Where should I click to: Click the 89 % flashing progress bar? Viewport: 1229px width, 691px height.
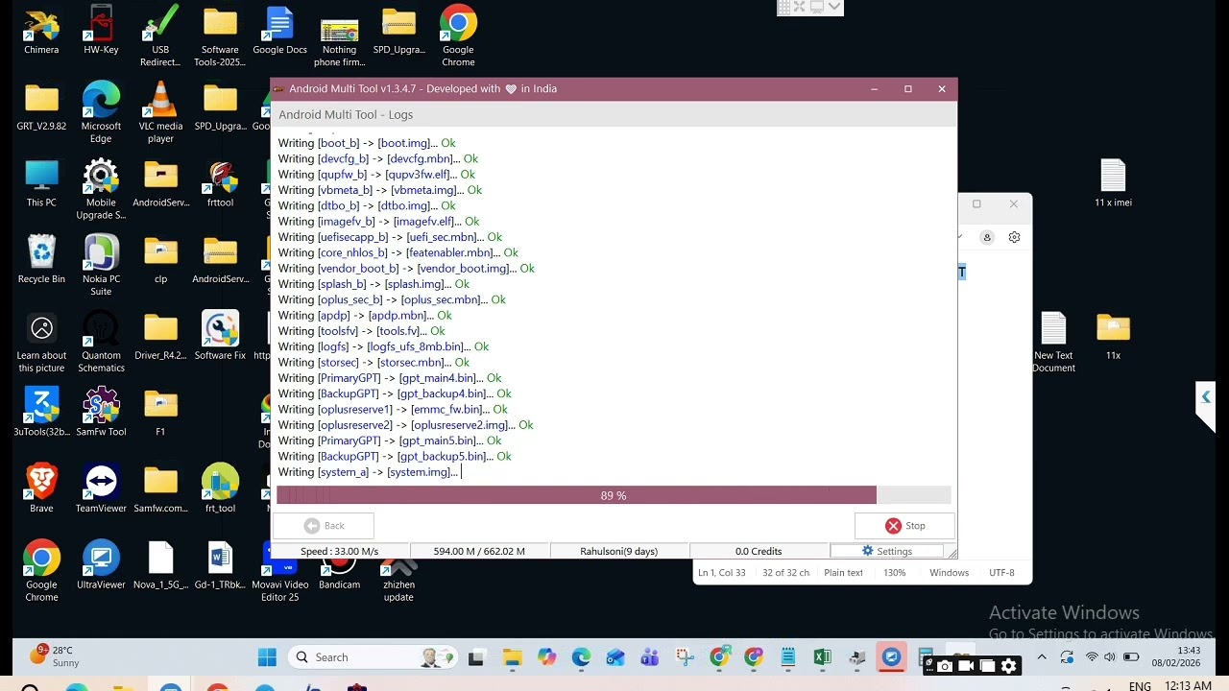coord(614,495)
